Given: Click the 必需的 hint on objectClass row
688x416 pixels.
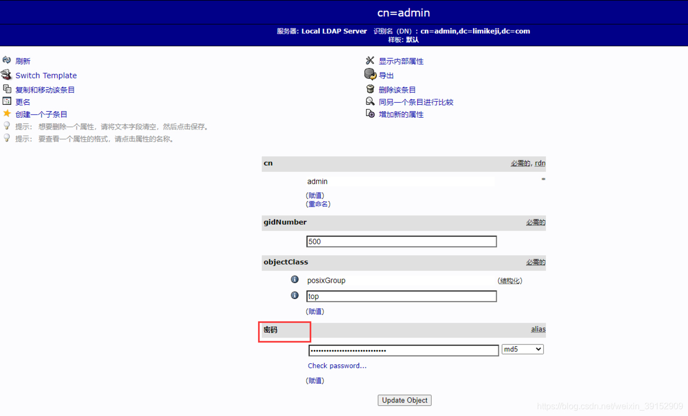Looking at the screenshot, I should [535, 262].
